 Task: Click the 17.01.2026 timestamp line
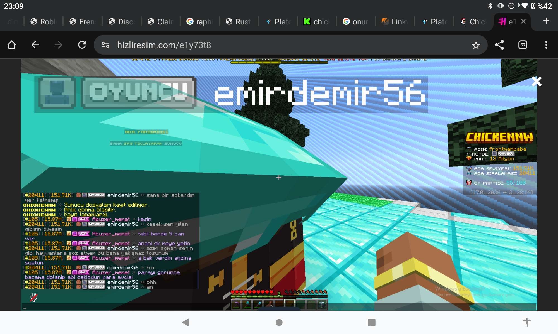pos(502,192)
